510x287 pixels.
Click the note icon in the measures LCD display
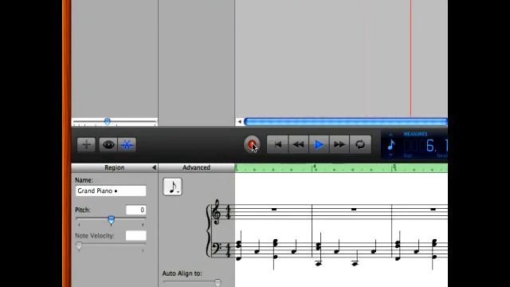click(390, 145)
